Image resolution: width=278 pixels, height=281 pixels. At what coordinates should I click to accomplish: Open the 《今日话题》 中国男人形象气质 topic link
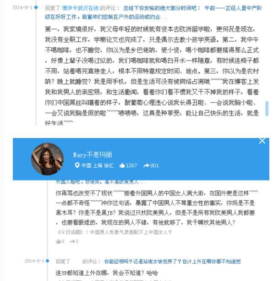(114, 232)
